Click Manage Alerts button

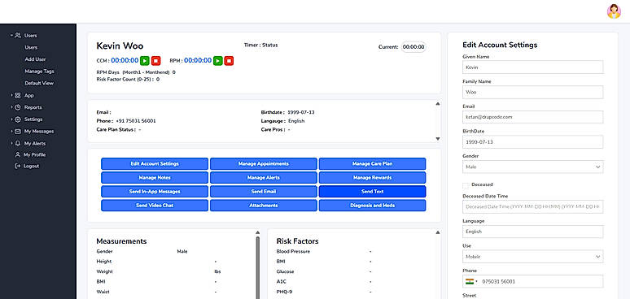(x=264, y=178)
